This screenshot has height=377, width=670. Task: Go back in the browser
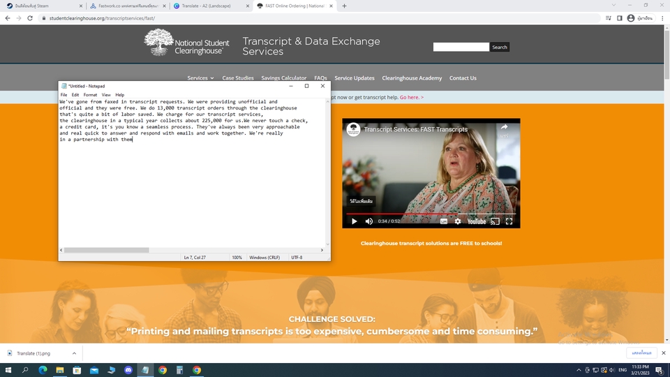tap(7, 18)
